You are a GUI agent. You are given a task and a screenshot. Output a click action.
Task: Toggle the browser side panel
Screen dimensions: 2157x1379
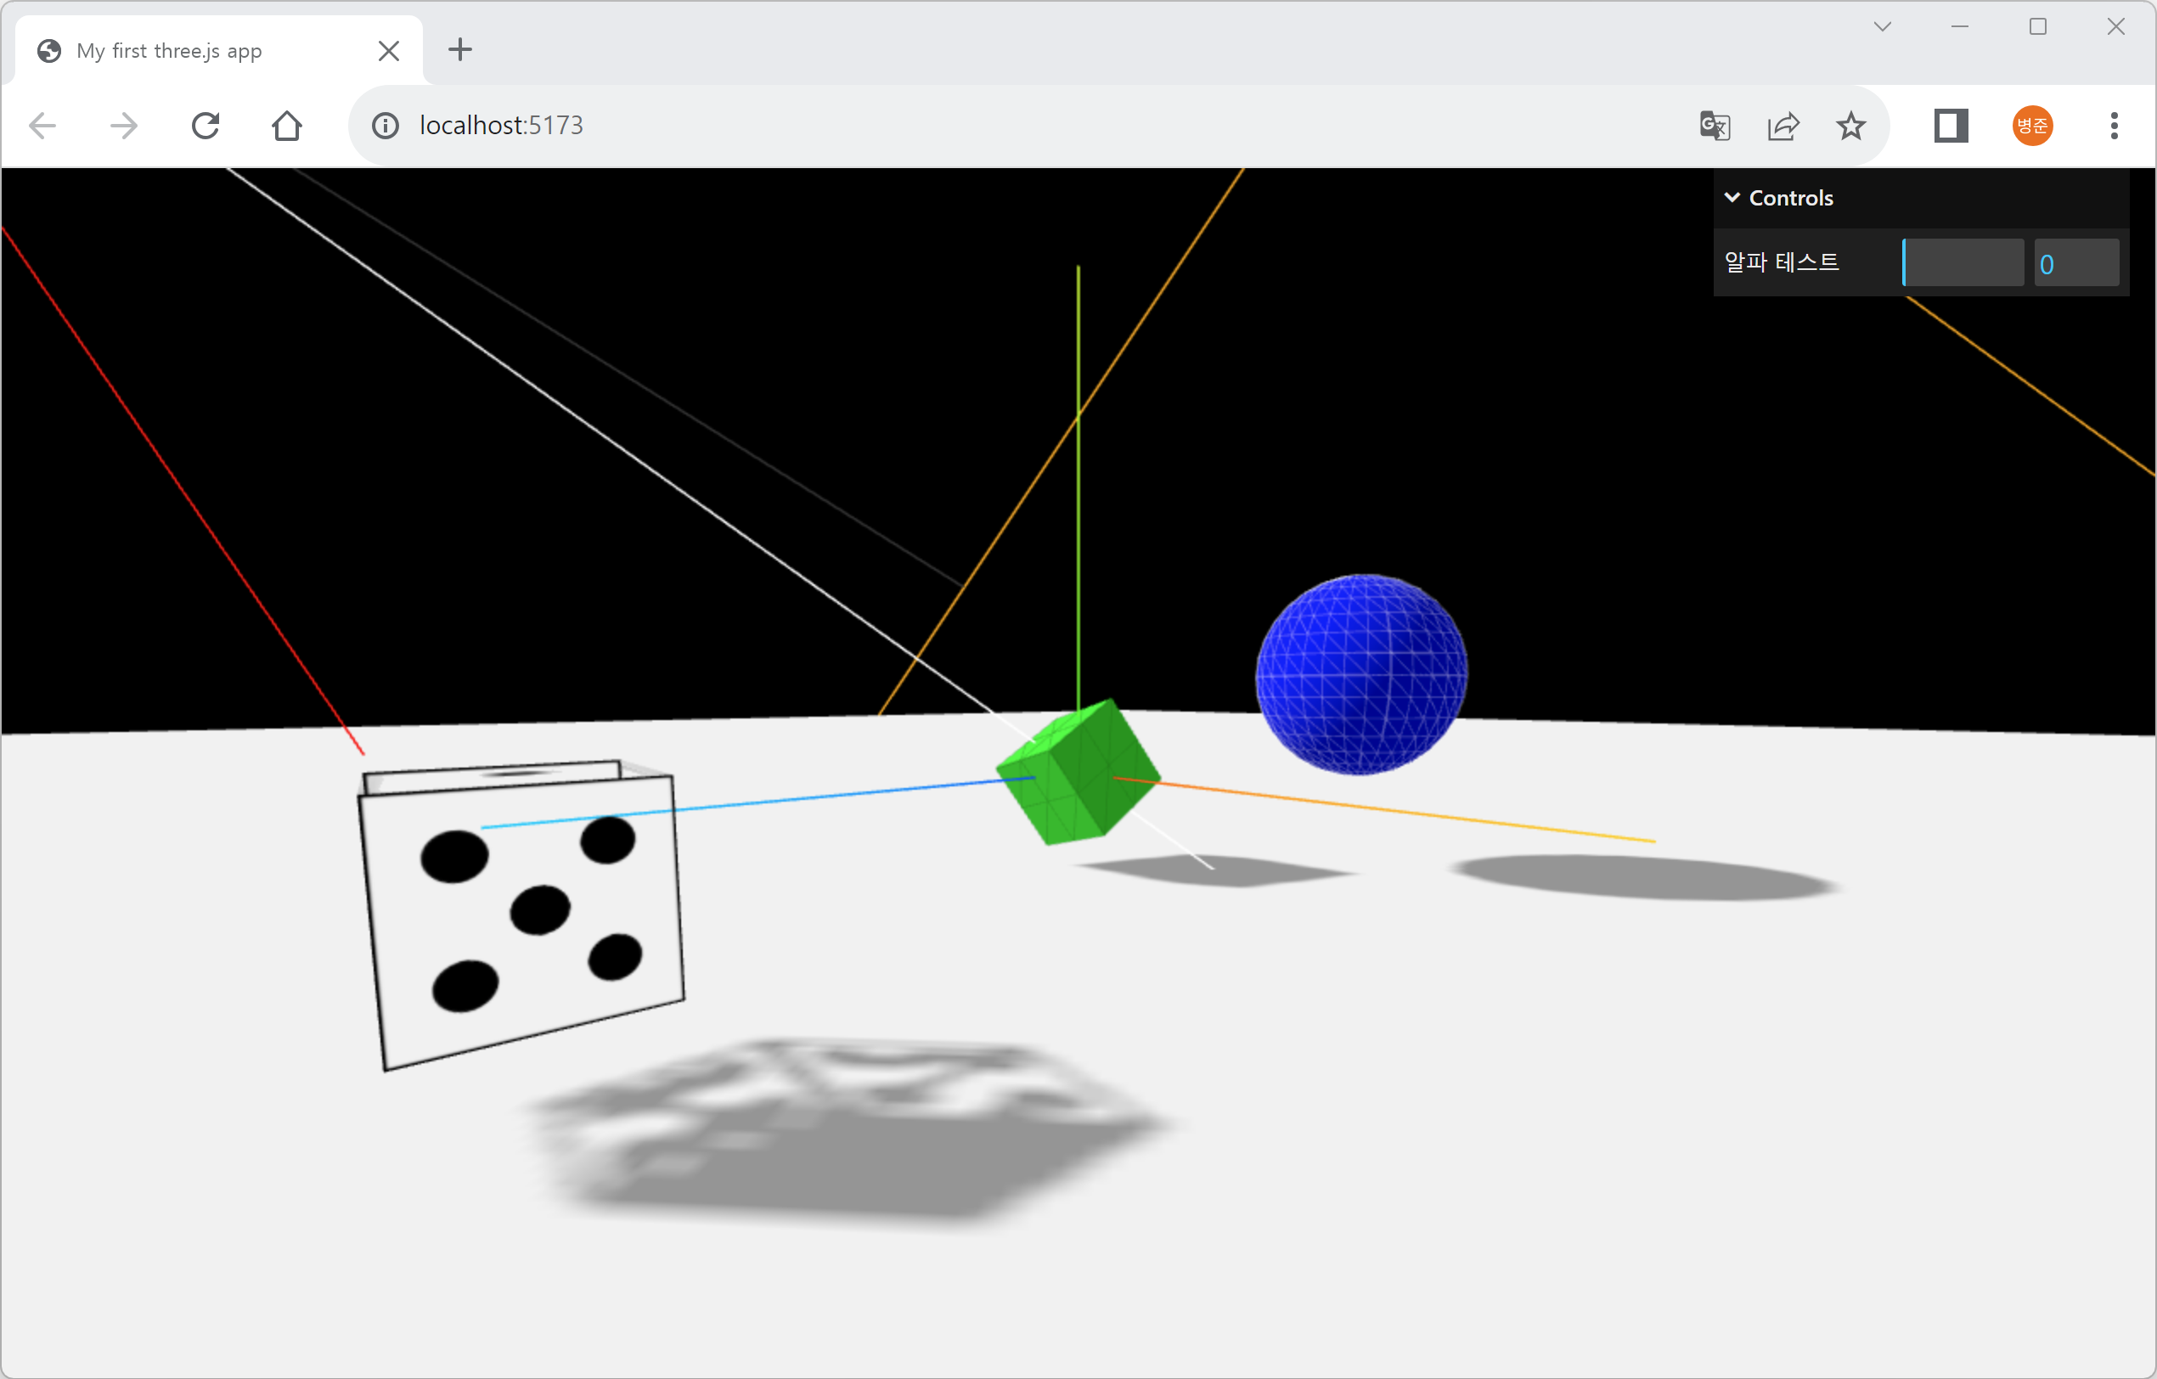pyautogui.click(x=1950, y=126)
